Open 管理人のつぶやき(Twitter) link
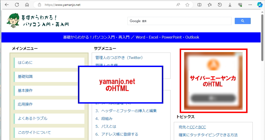 (x=119, y=58)
